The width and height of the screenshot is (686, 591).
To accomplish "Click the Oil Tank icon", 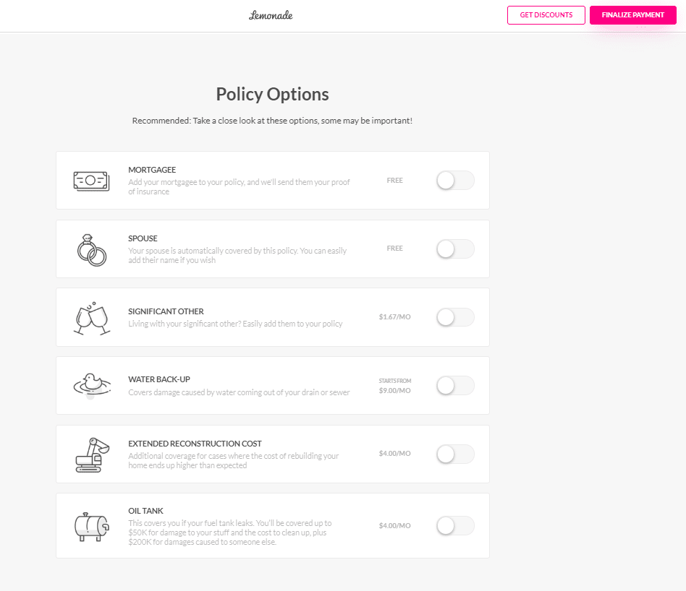I will tap(92, 527).
